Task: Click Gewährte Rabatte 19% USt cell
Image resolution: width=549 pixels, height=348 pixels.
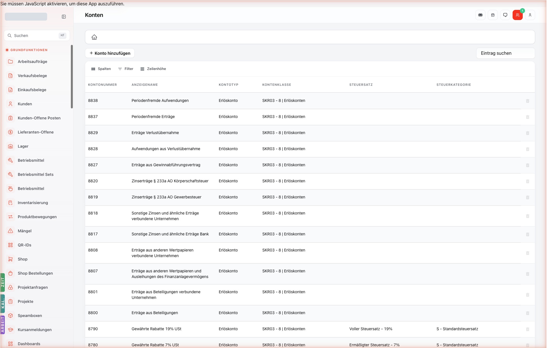Action: coord(156,329)
